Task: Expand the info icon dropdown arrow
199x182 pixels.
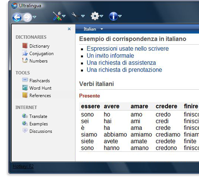Action: (120, 16)
